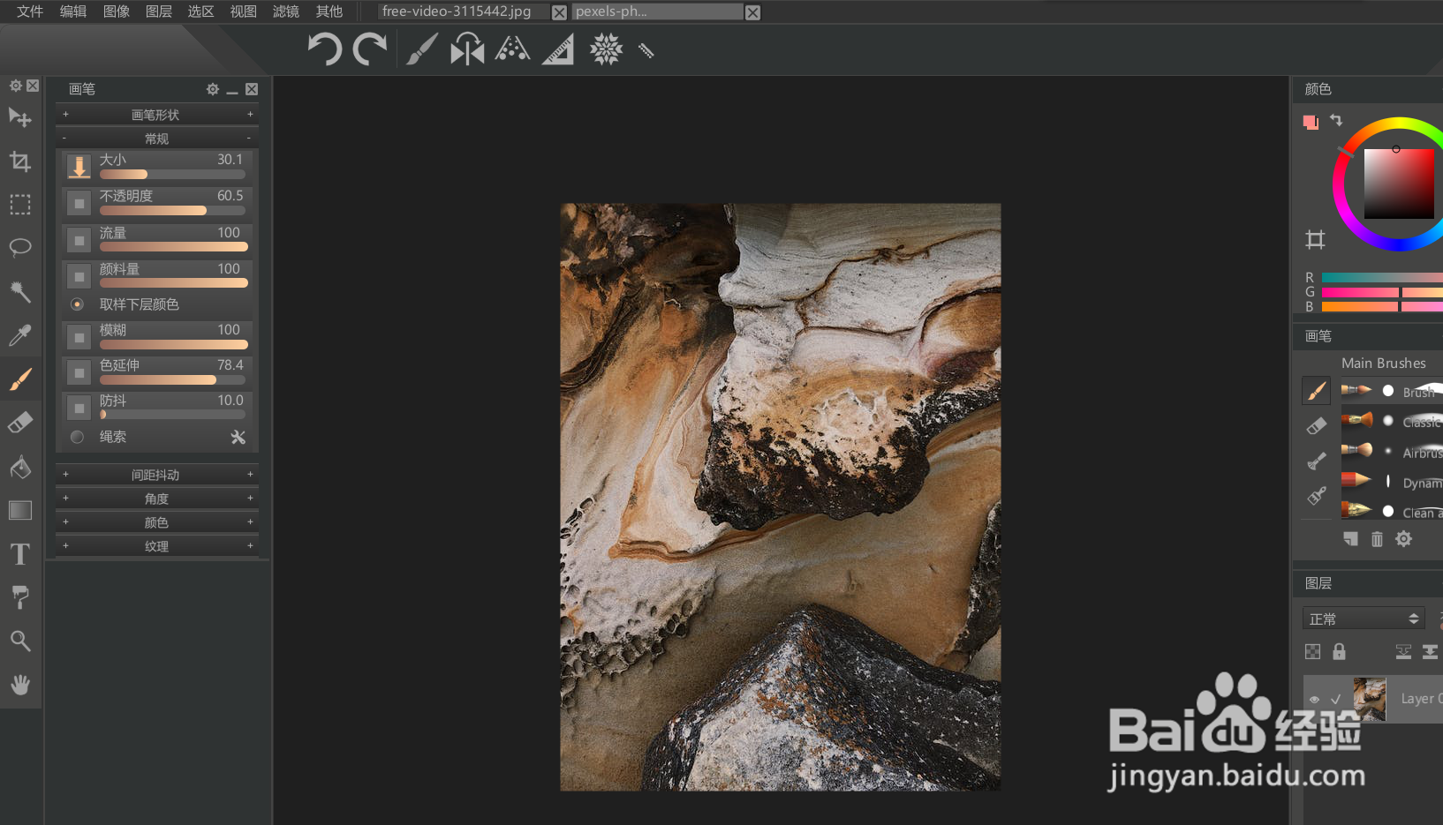Adjust the 防抖 stabilizer slider

click(x=173, y=414)
